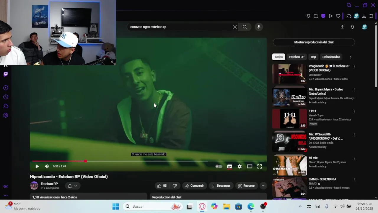Open the 11:11 Vianel video thumbnail
This screenshot has height=213, width=378.
[x=289, y=119]
